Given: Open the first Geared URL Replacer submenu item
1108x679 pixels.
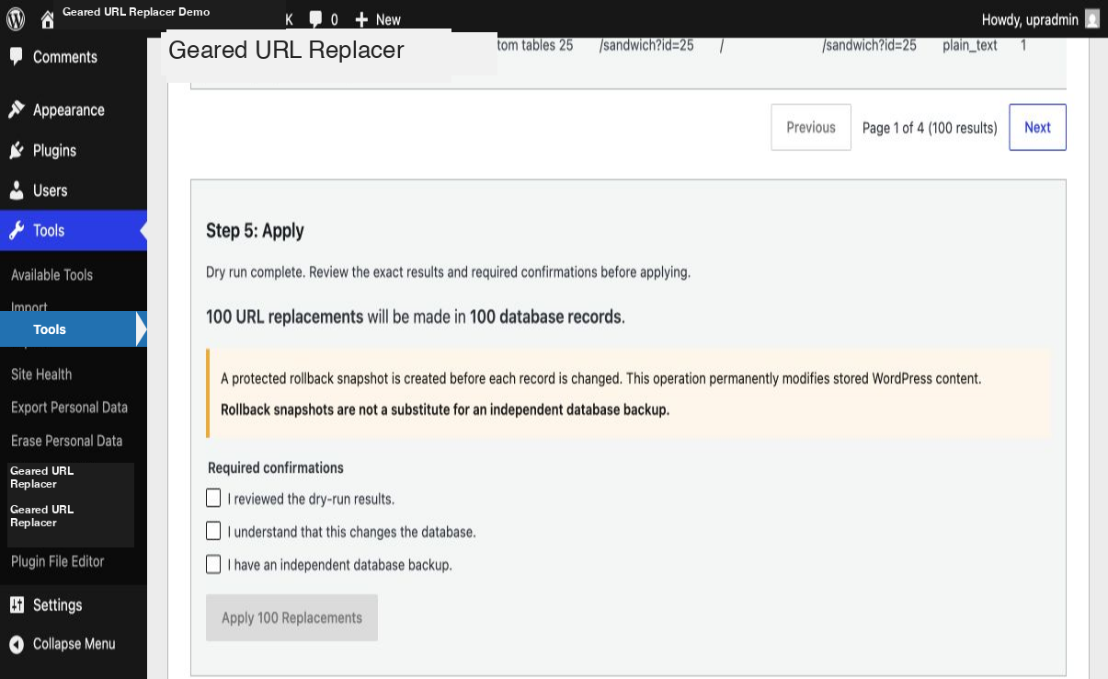Looking at the screenshot, I should pos(42,477).
